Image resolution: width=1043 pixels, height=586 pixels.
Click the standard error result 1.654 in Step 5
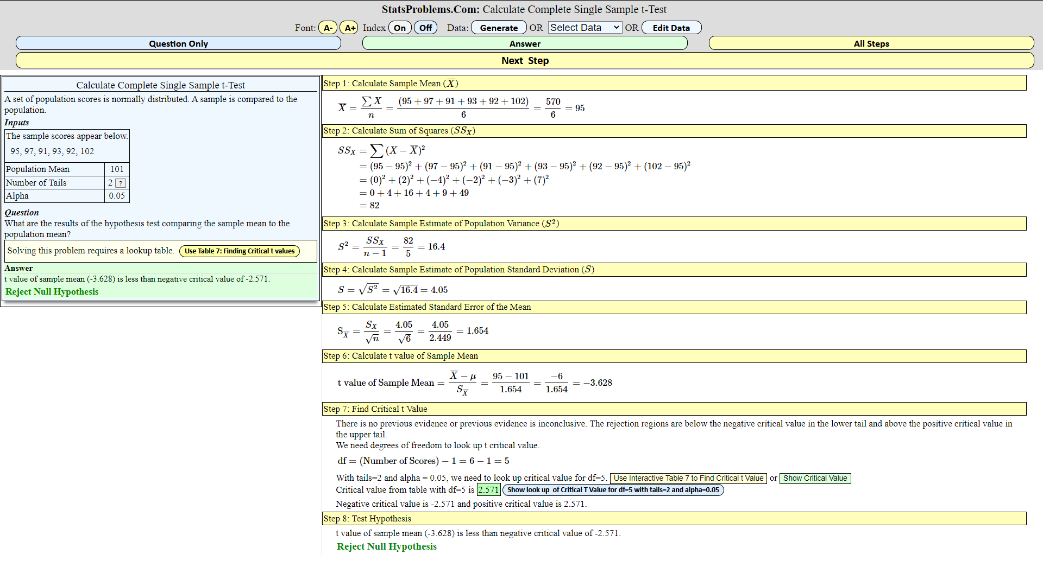pyautogui.click(x=477, y=330)
